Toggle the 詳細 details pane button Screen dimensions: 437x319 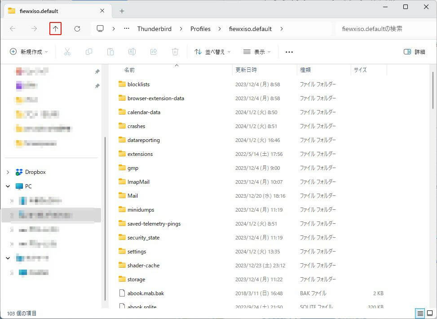(414, 52)
